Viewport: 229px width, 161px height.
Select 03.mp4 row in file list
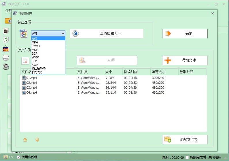[32, 88]
